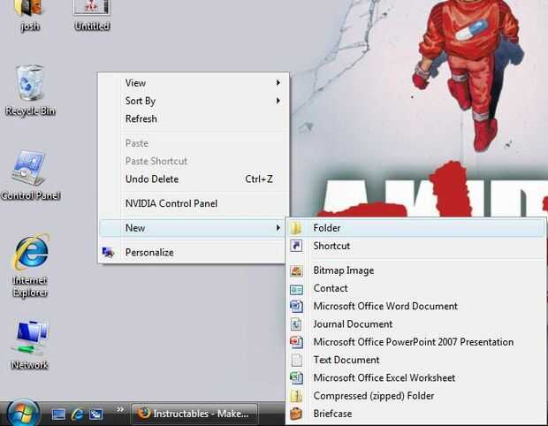Click the Personalize icon in the context menu
The width and height of the screenshot is (548, 426).
[x=108, y=252]
